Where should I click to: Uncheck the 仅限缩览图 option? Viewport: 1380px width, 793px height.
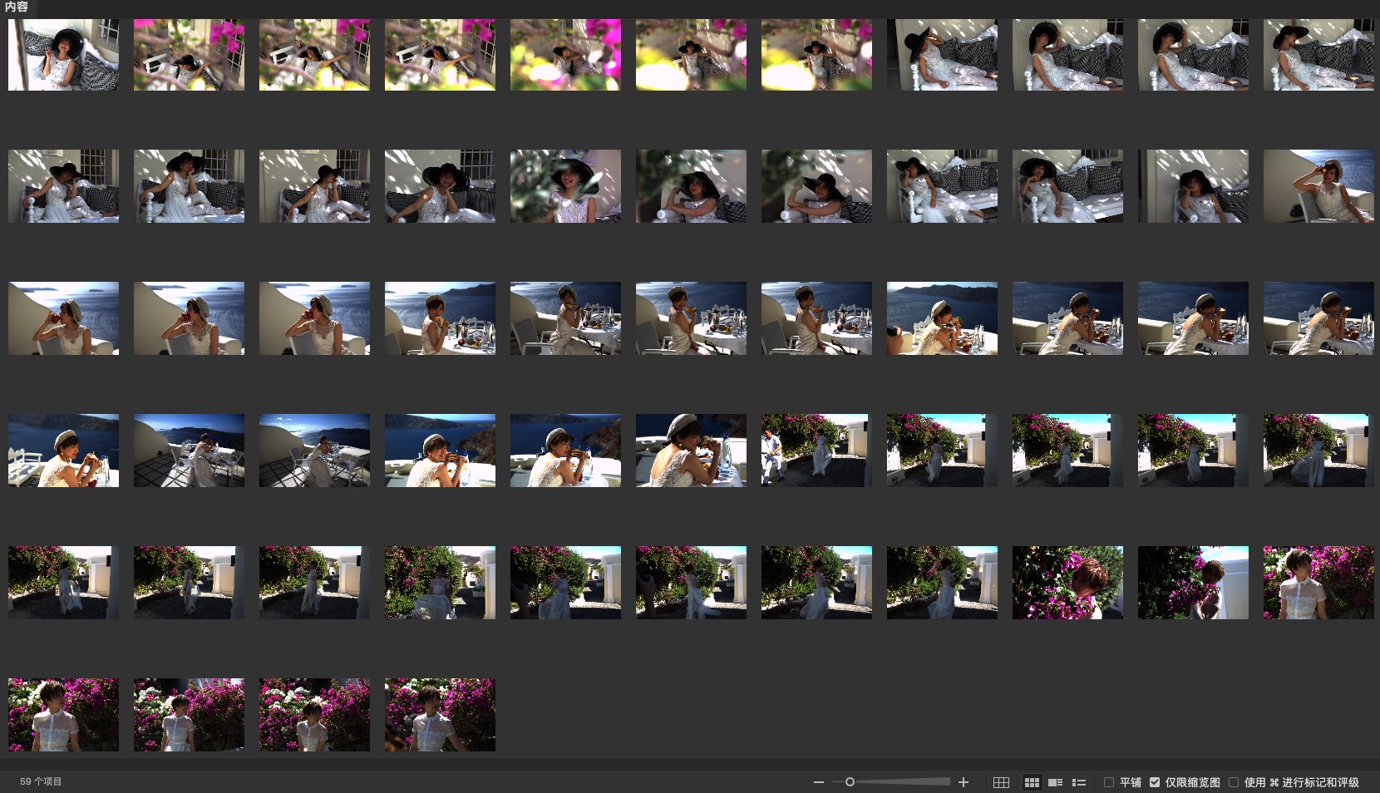1155,782
